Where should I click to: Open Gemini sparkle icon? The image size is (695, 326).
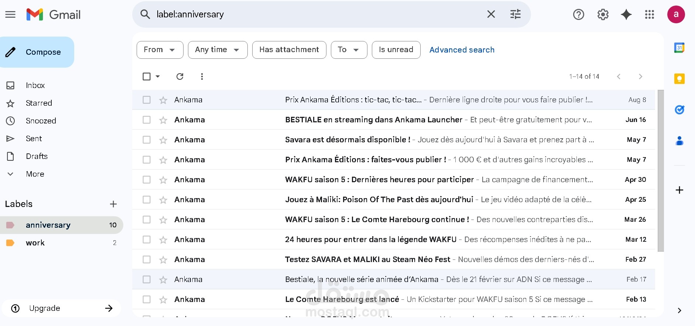point(626,14)
